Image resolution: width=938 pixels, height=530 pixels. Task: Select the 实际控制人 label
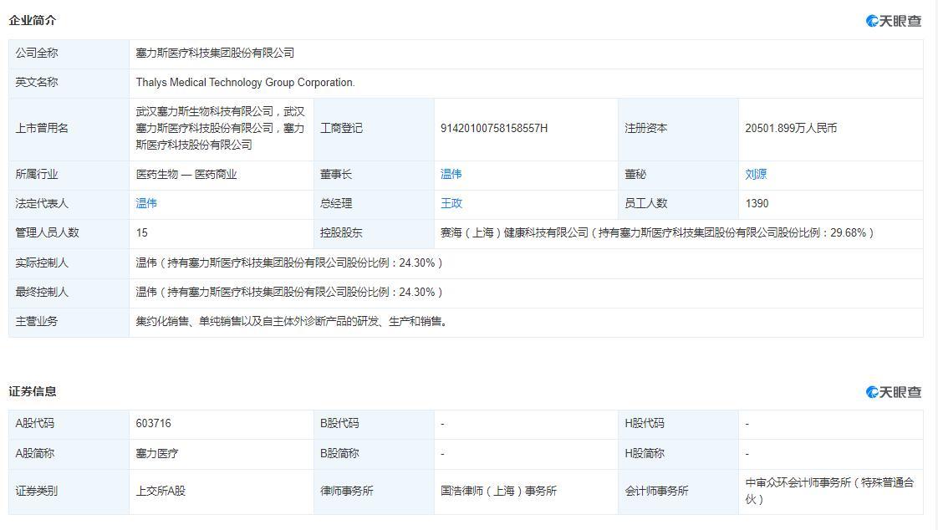42,262
